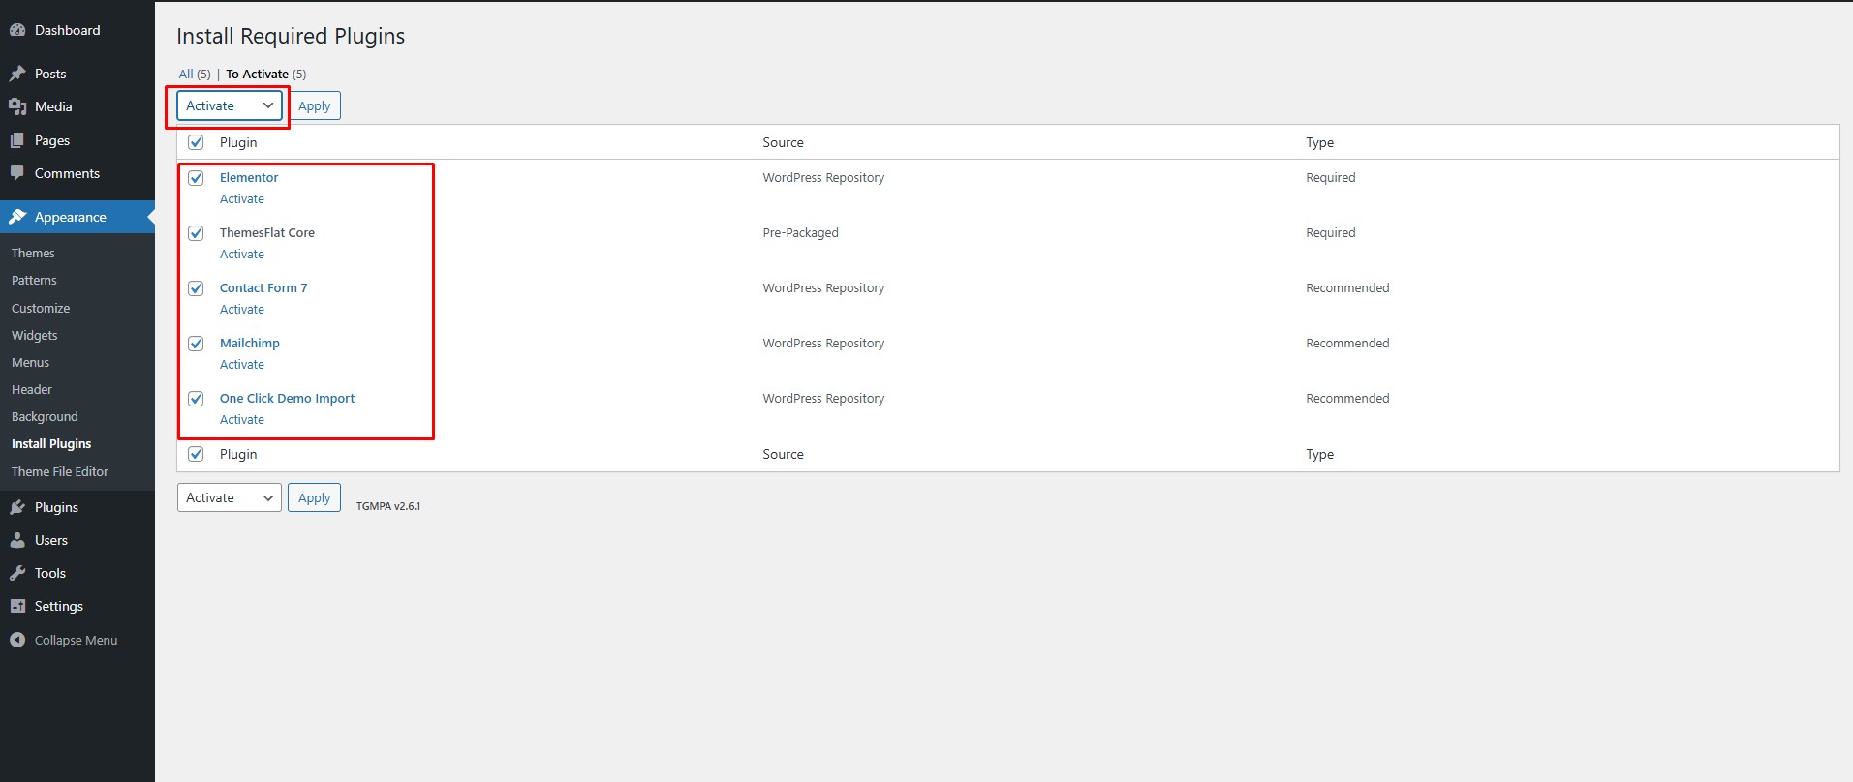
Task: Uncheck the Elementor plugin checkbox
Action: click(x=196, y=178)
